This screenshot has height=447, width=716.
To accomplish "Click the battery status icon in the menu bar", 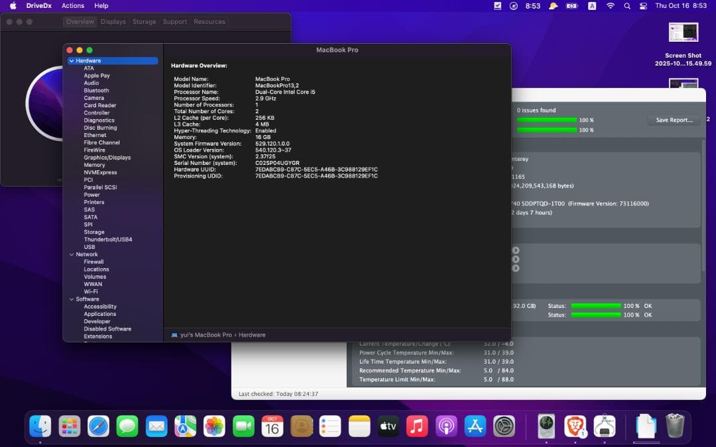I will coord(571,5).
